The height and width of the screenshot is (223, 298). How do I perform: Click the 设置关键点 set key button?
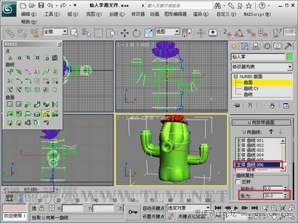click(x=153, y=216)
